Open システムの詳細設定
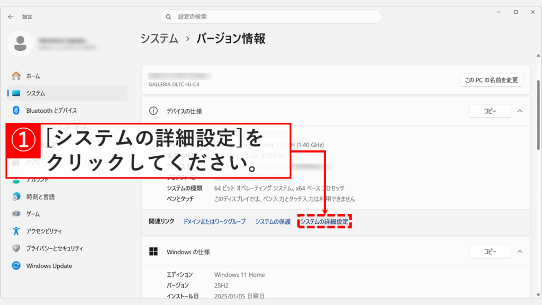The image size is (542, 305). click(325, 222)
